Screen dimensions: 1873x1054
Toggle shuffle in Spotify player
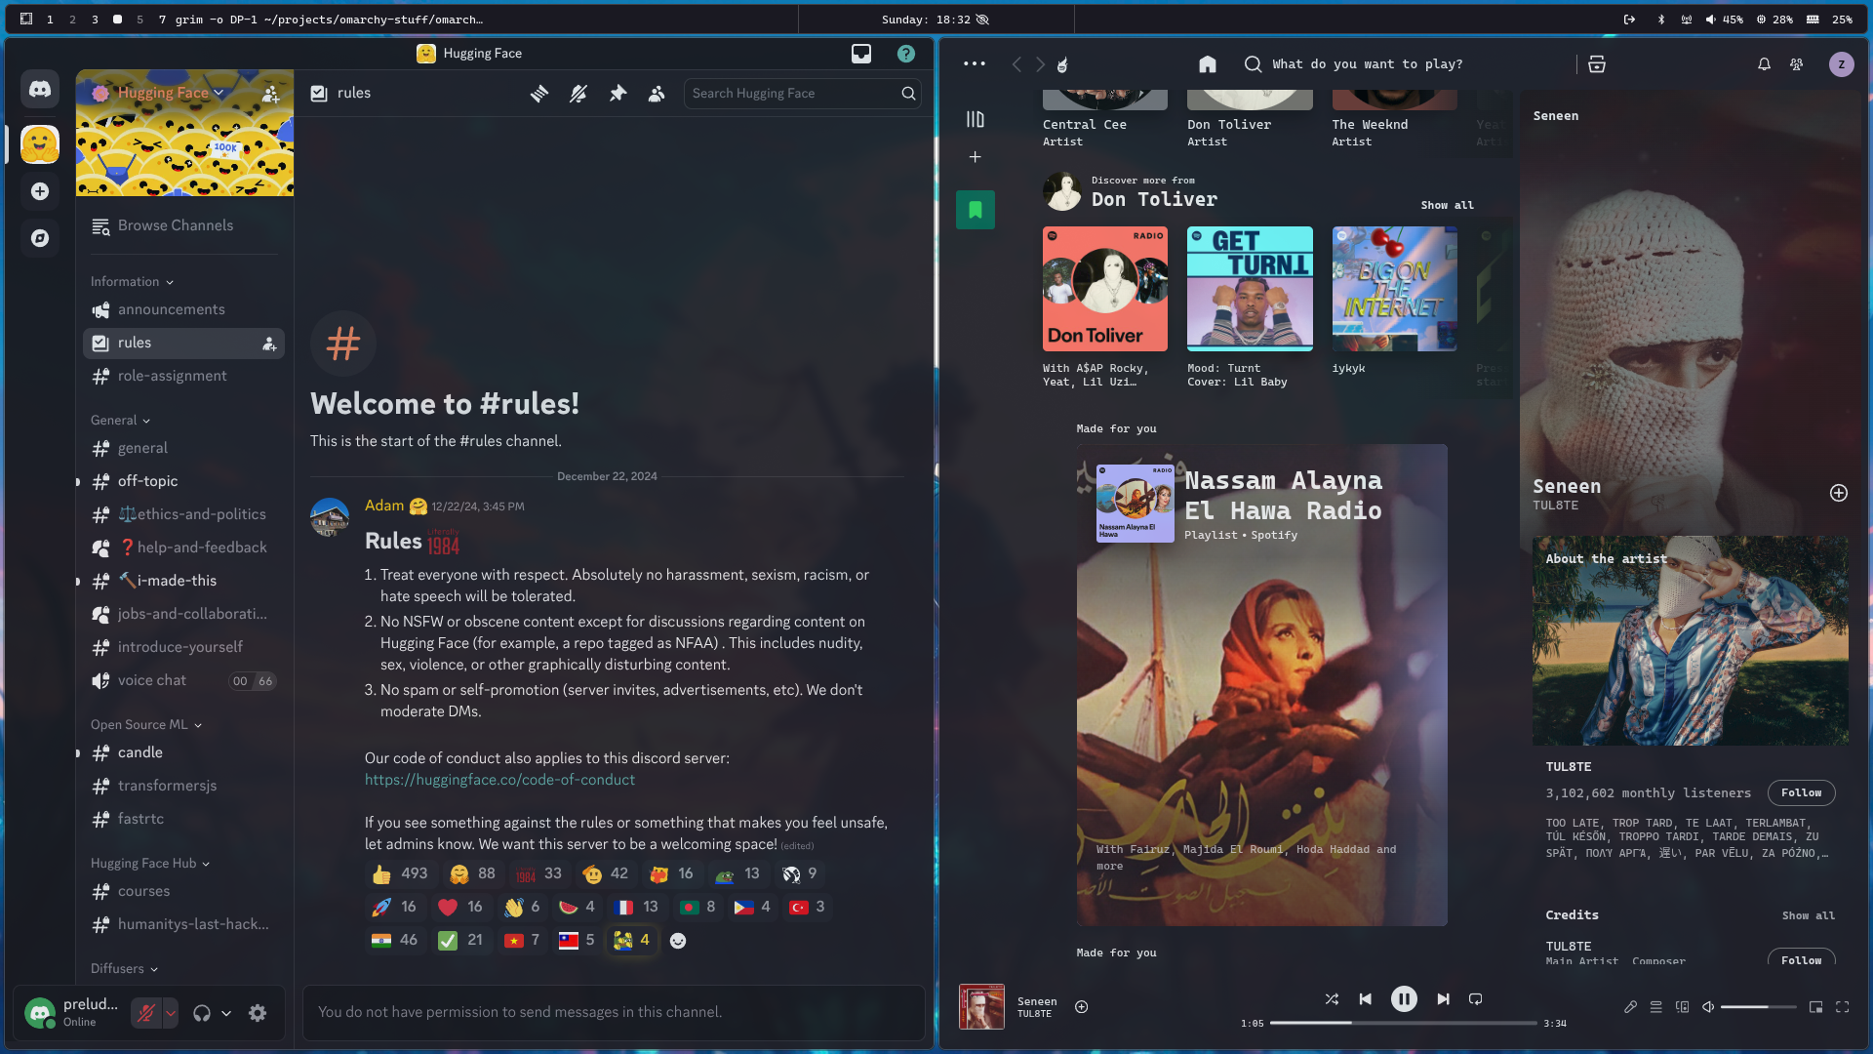pyautogui.click(x=1333, y=999)
